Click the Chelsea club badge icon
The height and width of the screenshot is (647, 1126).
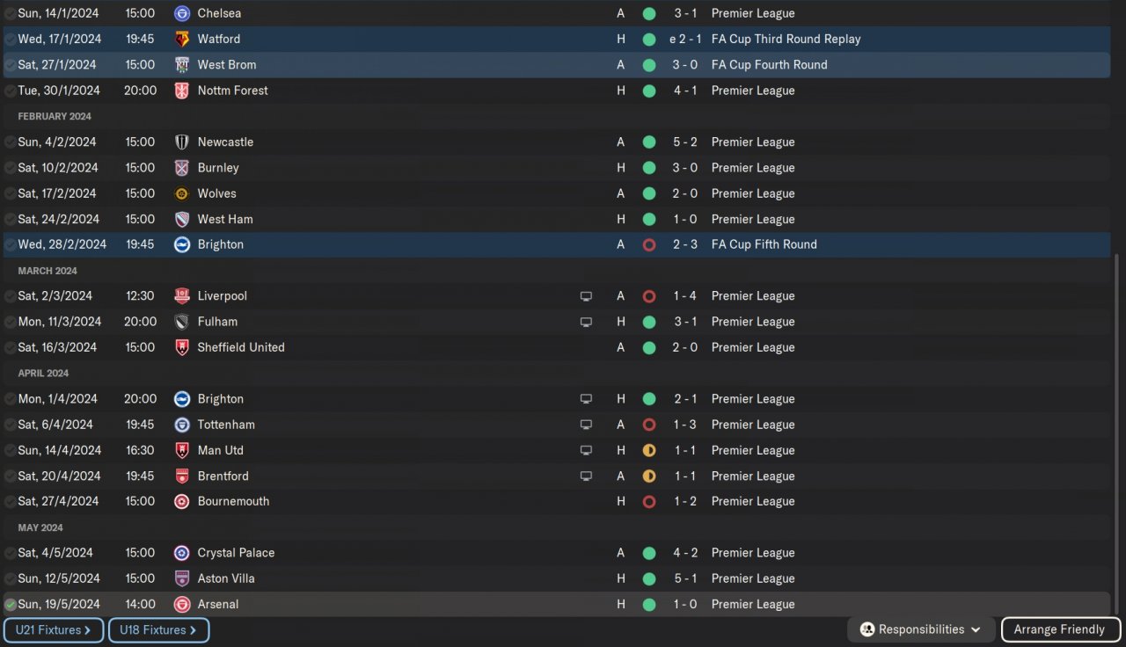point(182,13)
